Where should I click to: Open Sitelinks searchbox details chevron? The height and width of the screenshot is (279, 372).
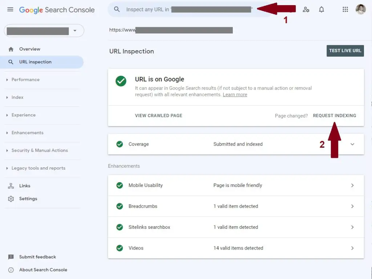tap(352, 227)
